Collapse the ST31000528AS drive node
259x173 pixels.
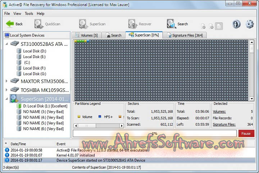tap(6, 44)
